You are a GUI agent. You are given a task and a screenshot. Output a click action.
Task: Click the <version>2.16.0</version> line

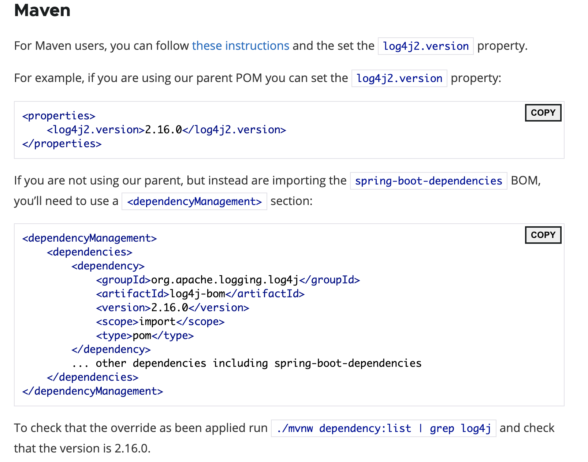click(x=172, y=308)
